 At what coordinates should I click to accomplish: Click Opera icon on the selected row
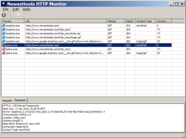[x=4, y=45]
